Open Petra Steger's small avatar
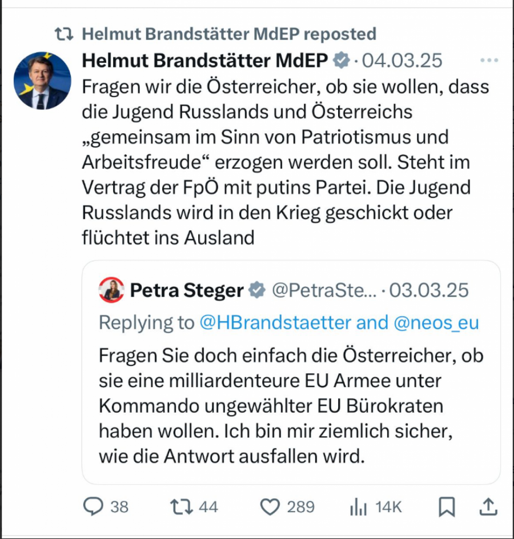 pyautogui.click(x=111, y=290)
